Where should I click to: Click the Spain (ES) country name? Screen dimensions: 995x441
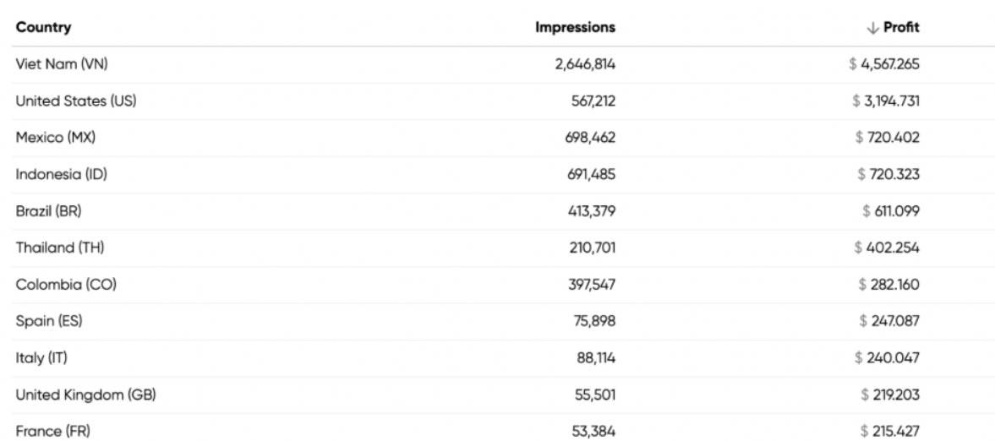click(49, 321)
